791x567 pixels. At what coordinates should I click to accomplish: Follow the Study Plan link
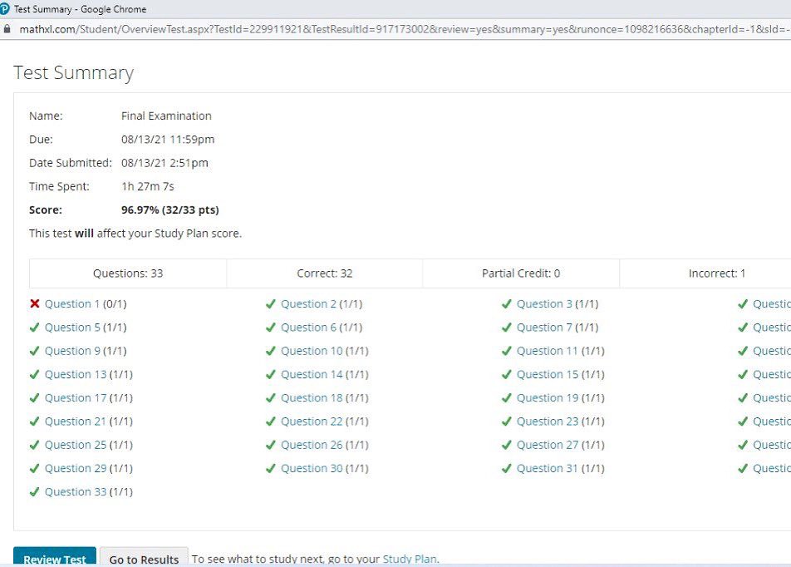point(410,560)
